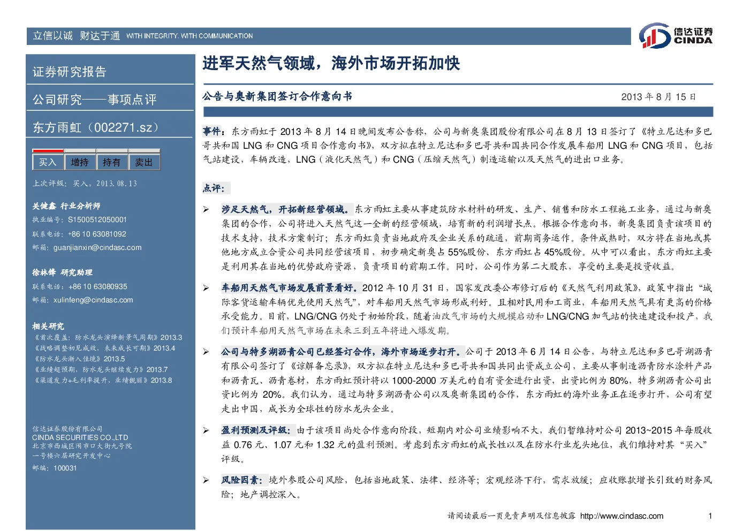Screen dimensions: 751x531
Task: Click 上次评级：买入，2013.08.13 line
Action: [85, 184]
